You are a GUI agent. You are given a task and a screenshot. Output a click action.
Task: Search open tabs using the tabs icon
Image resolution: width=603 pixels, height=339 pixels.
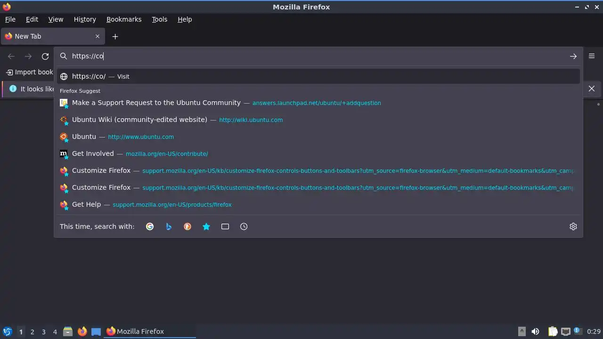click(x=225, y=226)
